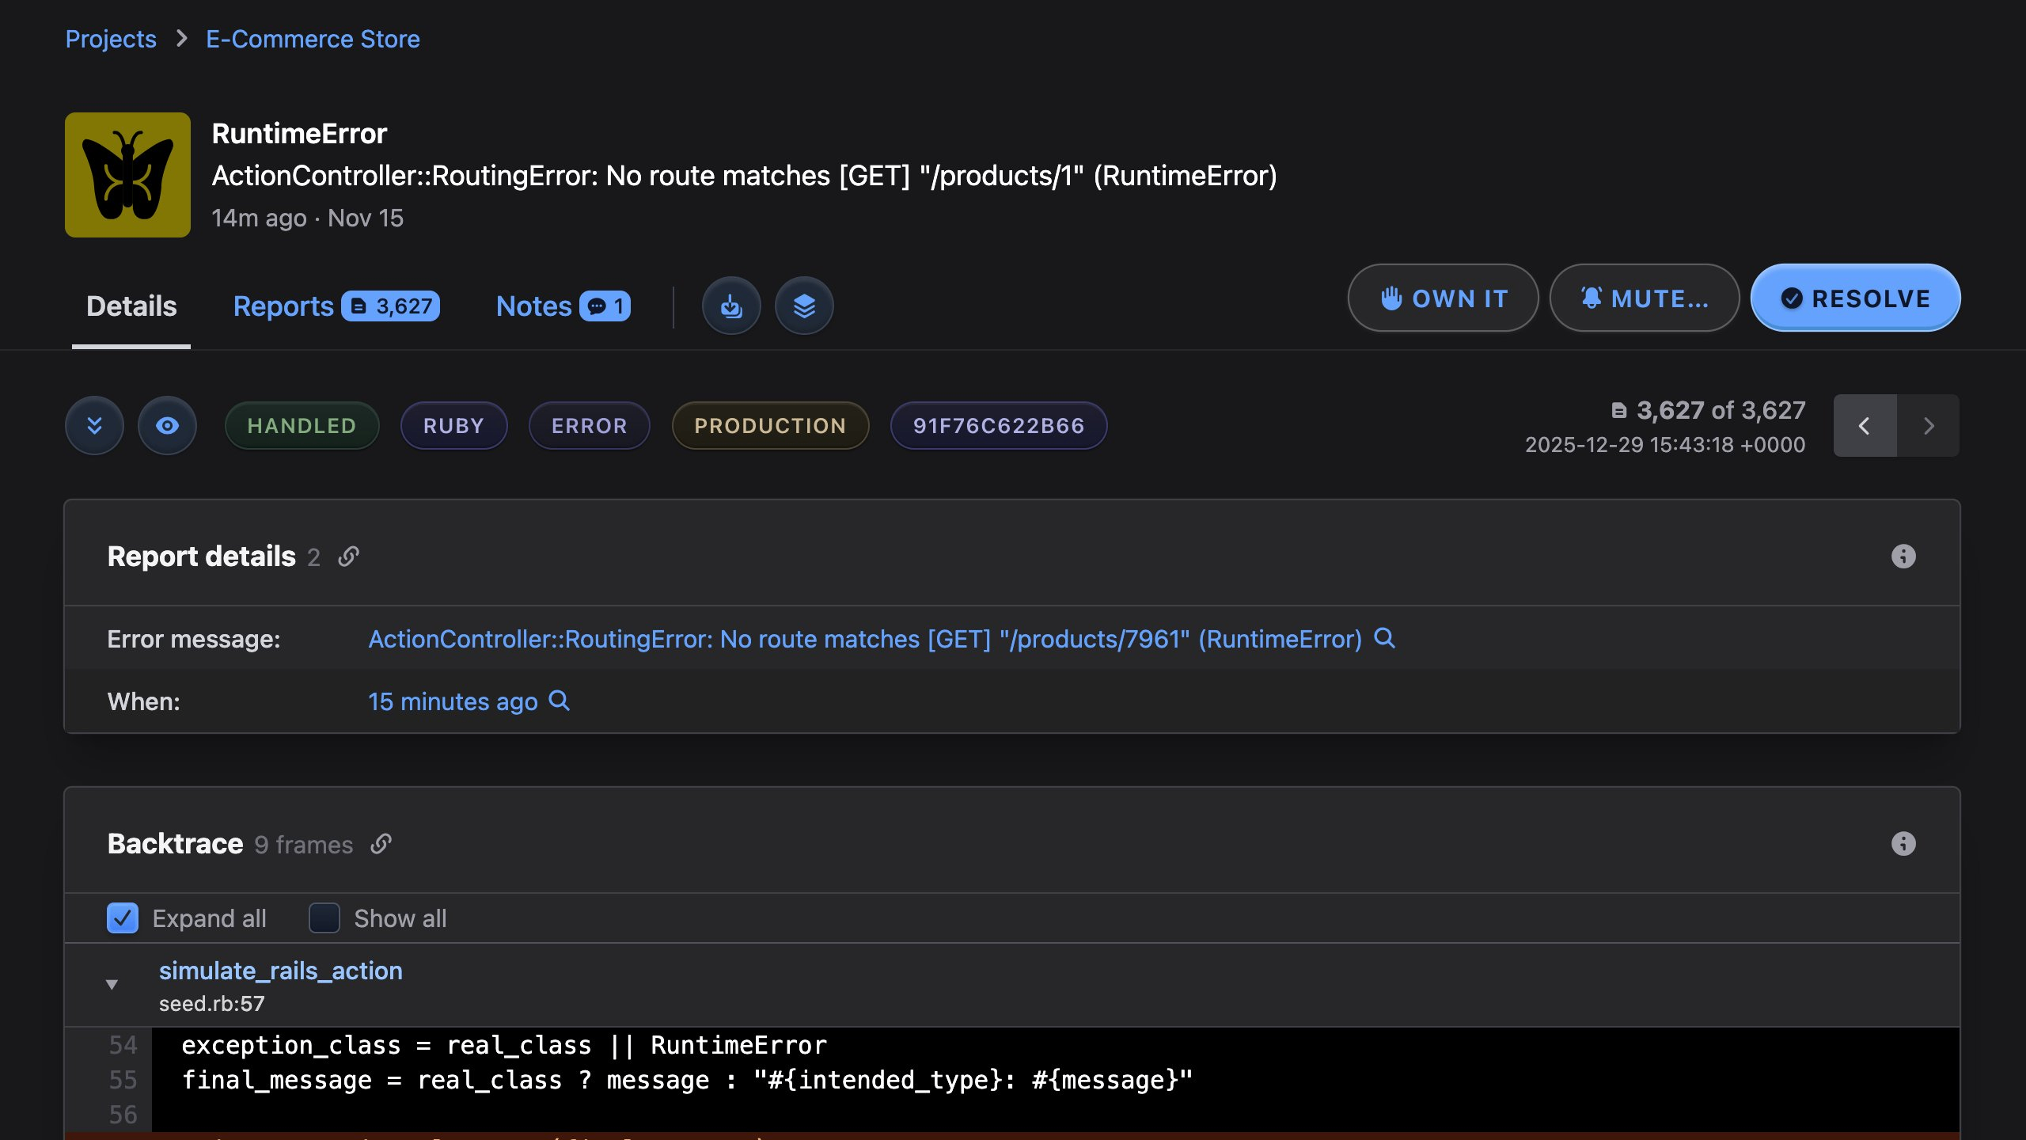This screenshot has width=2026, height=1140.
Task: Click search icon next to error message
Action: pyautogui.click(x=1384, y=638)
